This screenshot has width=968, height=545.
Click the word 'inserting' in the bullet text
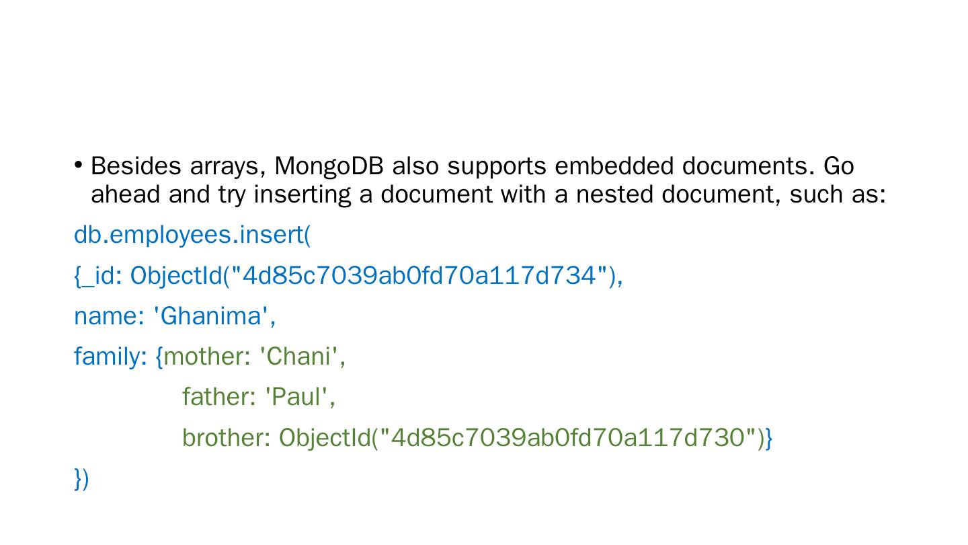pos(302,194)
